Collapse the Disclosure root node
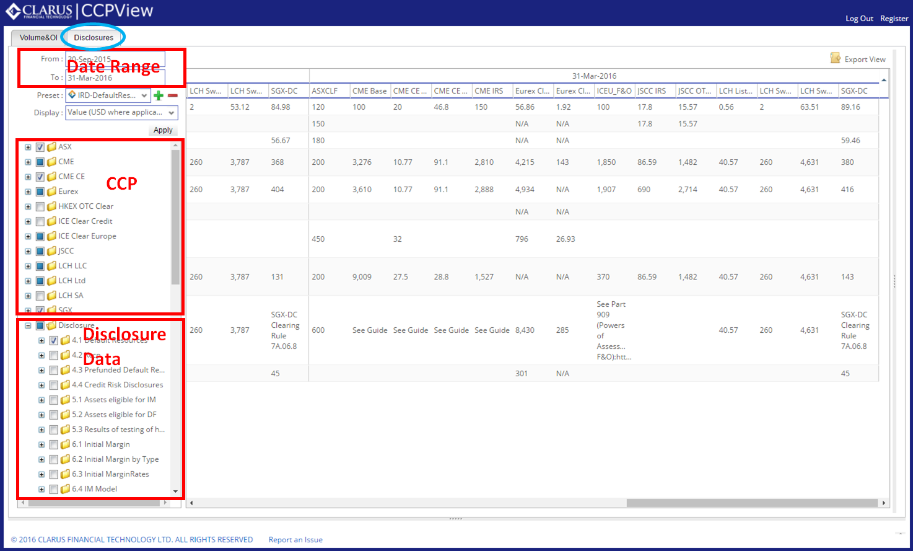Image resolution: width=913 pixels, height=551 pixels. [28, 325]
